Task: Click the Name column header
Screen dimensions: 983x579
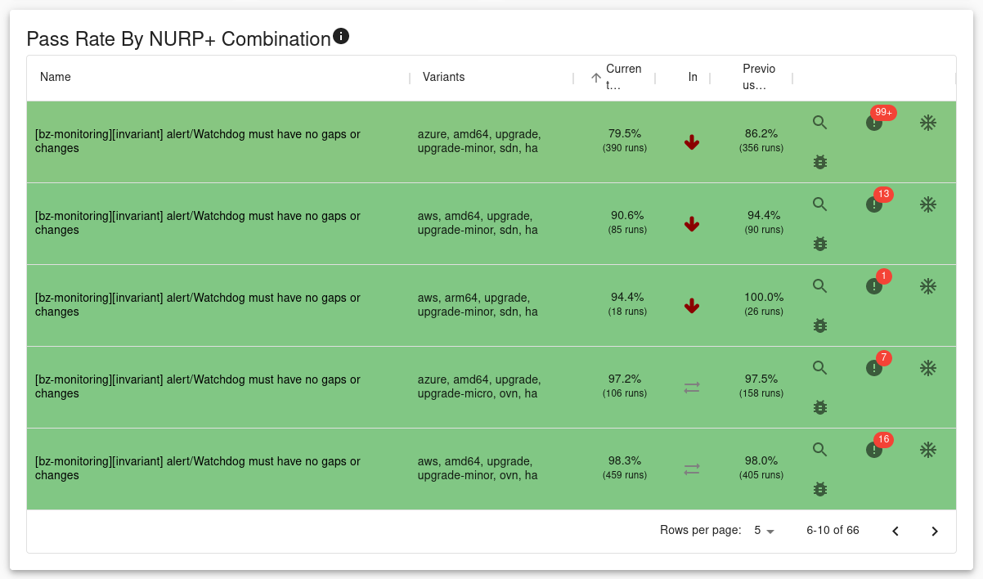Action: pyautogui.click(x=56, y=77)
